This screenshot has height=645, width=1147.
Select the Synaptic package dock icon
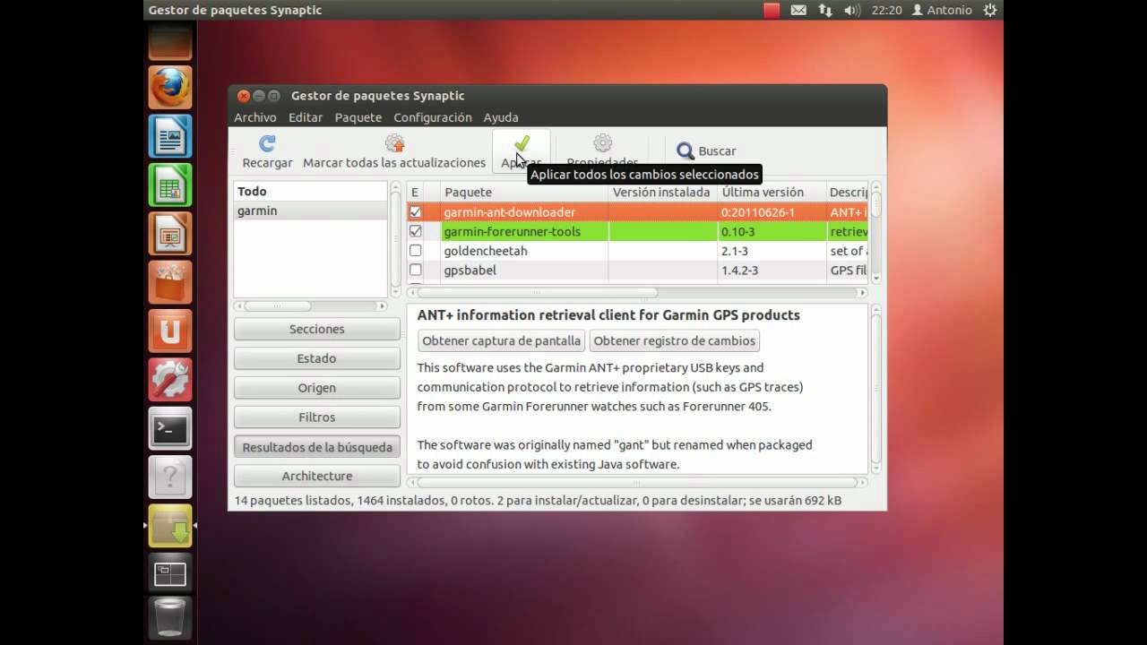(x=170, y=526)
